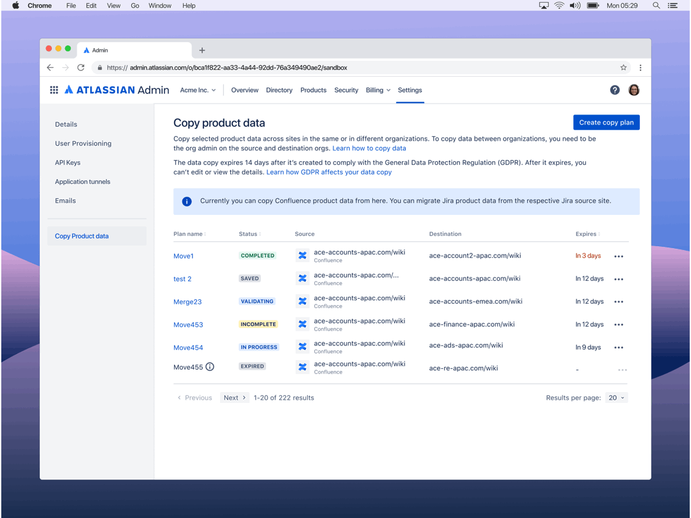Click Confluence icon in Move1 row
This screenshot has height=518, width=691.
[302, 255]
